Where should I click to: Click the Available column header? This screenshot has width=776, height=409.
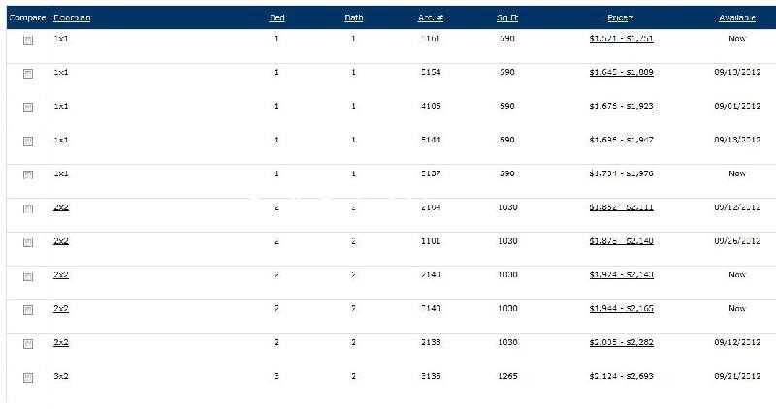(737, 18)
